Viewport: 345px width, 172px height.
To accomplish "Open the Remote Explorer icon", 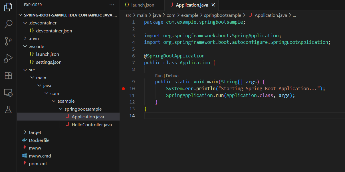I will pyautogui.click(x=8, y=92).
